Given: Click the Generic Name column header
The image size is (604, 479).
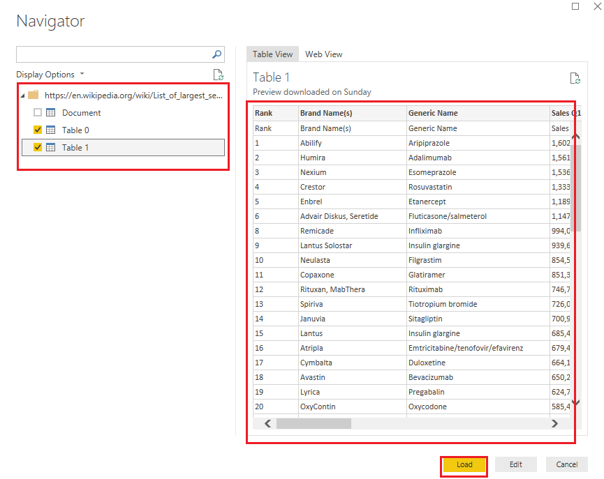Looking at the screenshot, I should pyautogui.click(x=478, y=113).
